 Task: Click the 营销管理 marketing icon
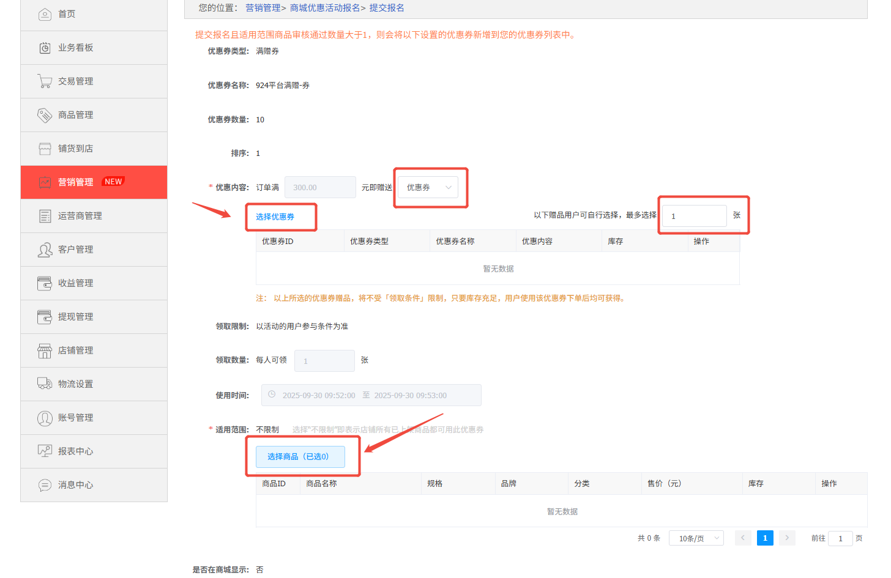45,182
